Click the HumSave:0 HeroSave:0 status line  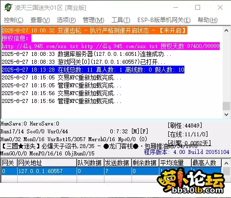[30, 124]
